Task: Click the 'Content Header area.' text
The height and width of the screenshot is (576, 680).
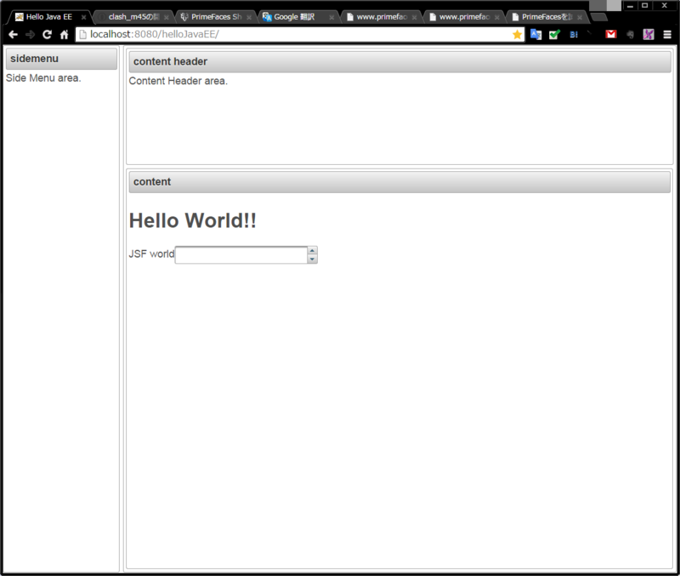Action: tap(178, 81)
